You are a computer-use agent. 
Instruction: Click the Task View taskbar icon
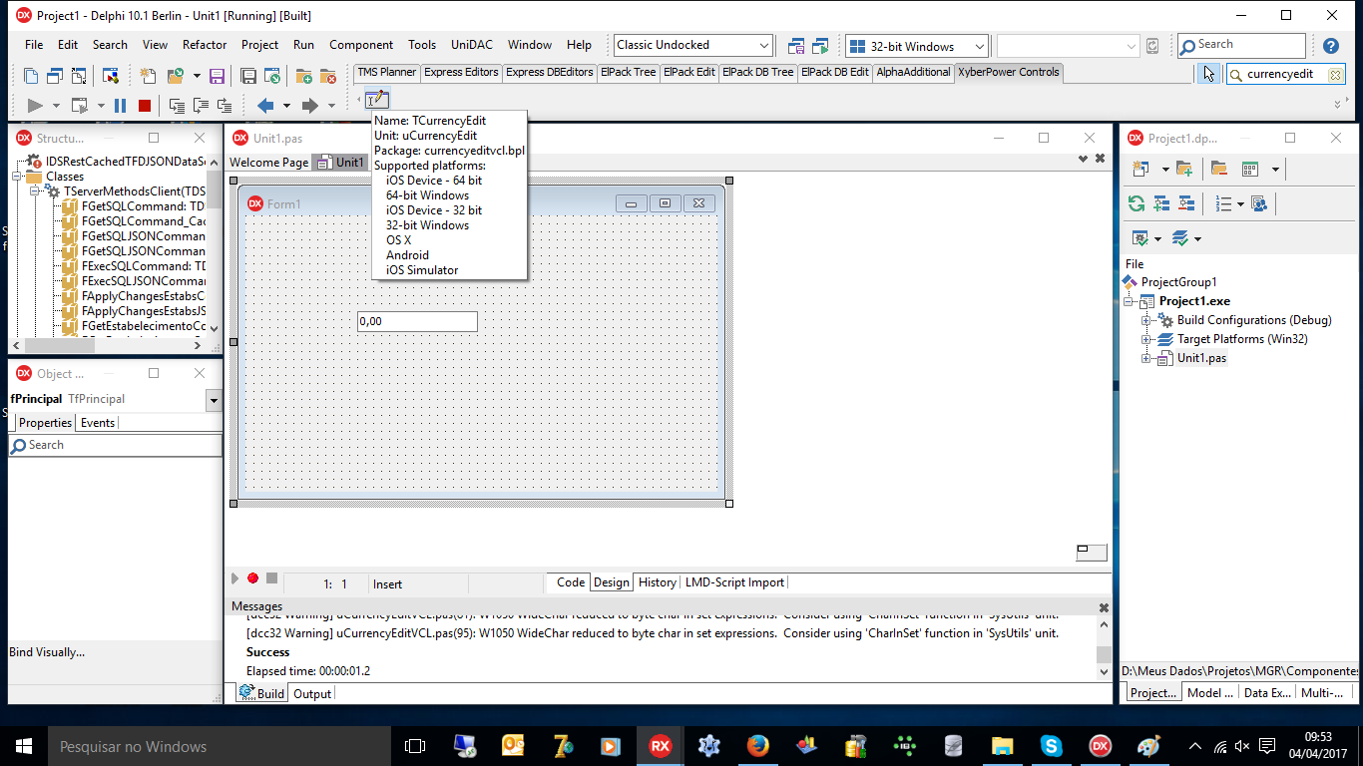point(415,746)
